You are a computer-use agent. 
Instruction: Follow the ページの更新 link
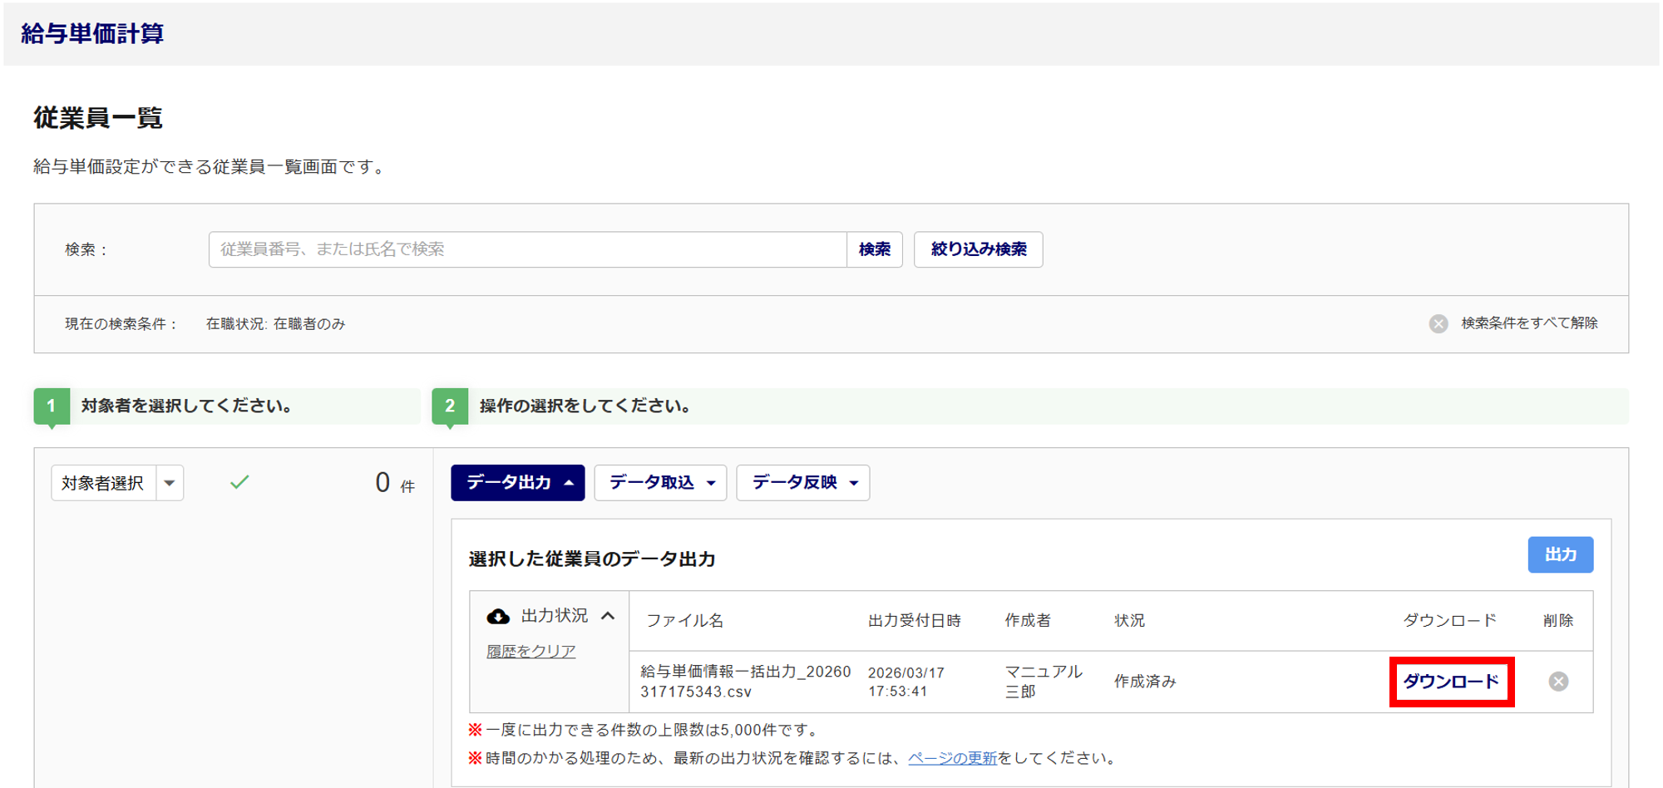coord(952,758)
